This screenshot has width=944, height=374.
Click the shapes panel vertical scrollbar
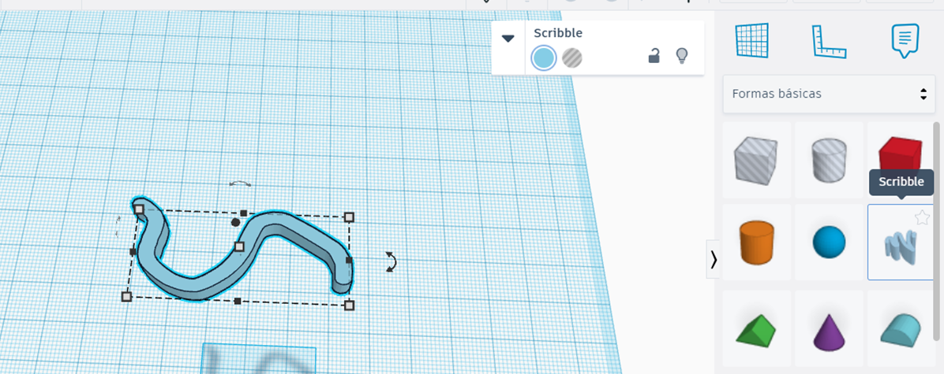pyautogui.click(x=936, y=230)
